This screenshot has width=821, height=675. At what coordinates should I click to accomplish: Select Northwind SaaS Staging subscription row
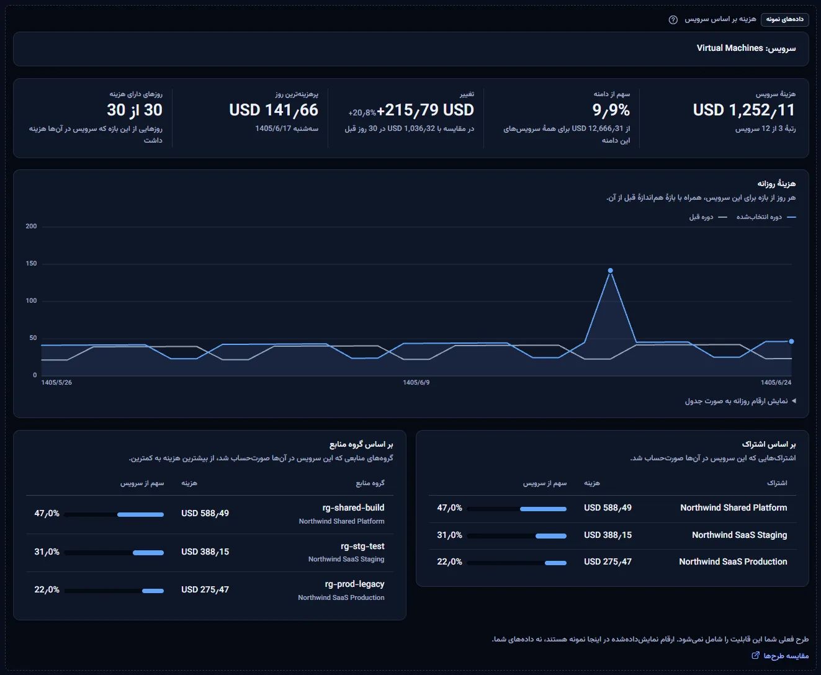(612, 535)
